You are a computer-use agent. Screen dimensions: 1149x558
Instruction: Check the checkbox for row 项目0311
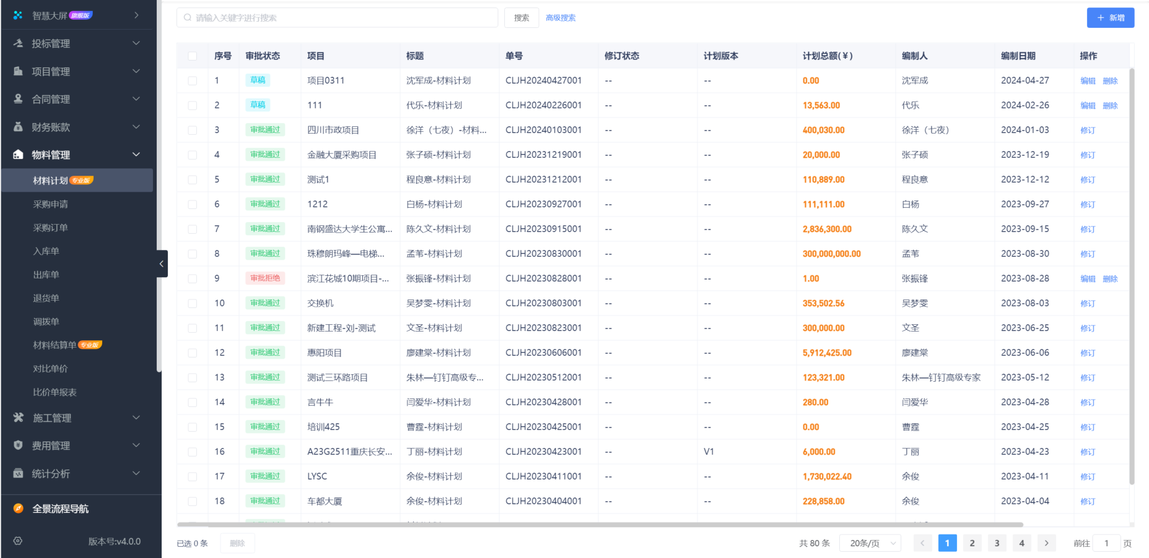[193, 80]
